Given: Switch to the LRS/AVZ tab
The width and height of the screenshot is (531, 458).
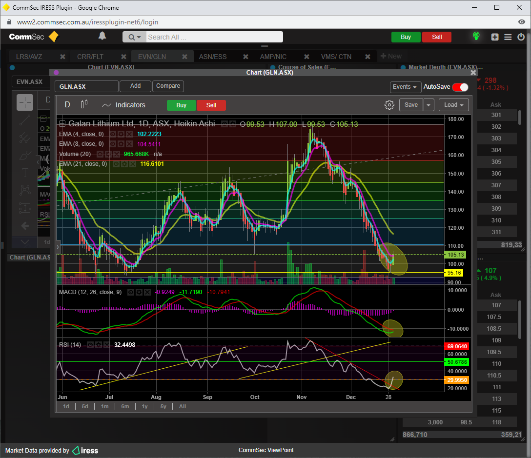Looking at the screenshot, I should coord(29,57).
